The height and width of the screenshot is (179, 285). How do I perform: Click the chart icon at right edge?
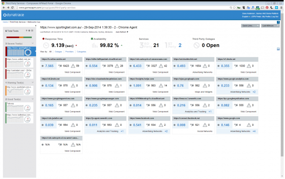coord(278,49)
